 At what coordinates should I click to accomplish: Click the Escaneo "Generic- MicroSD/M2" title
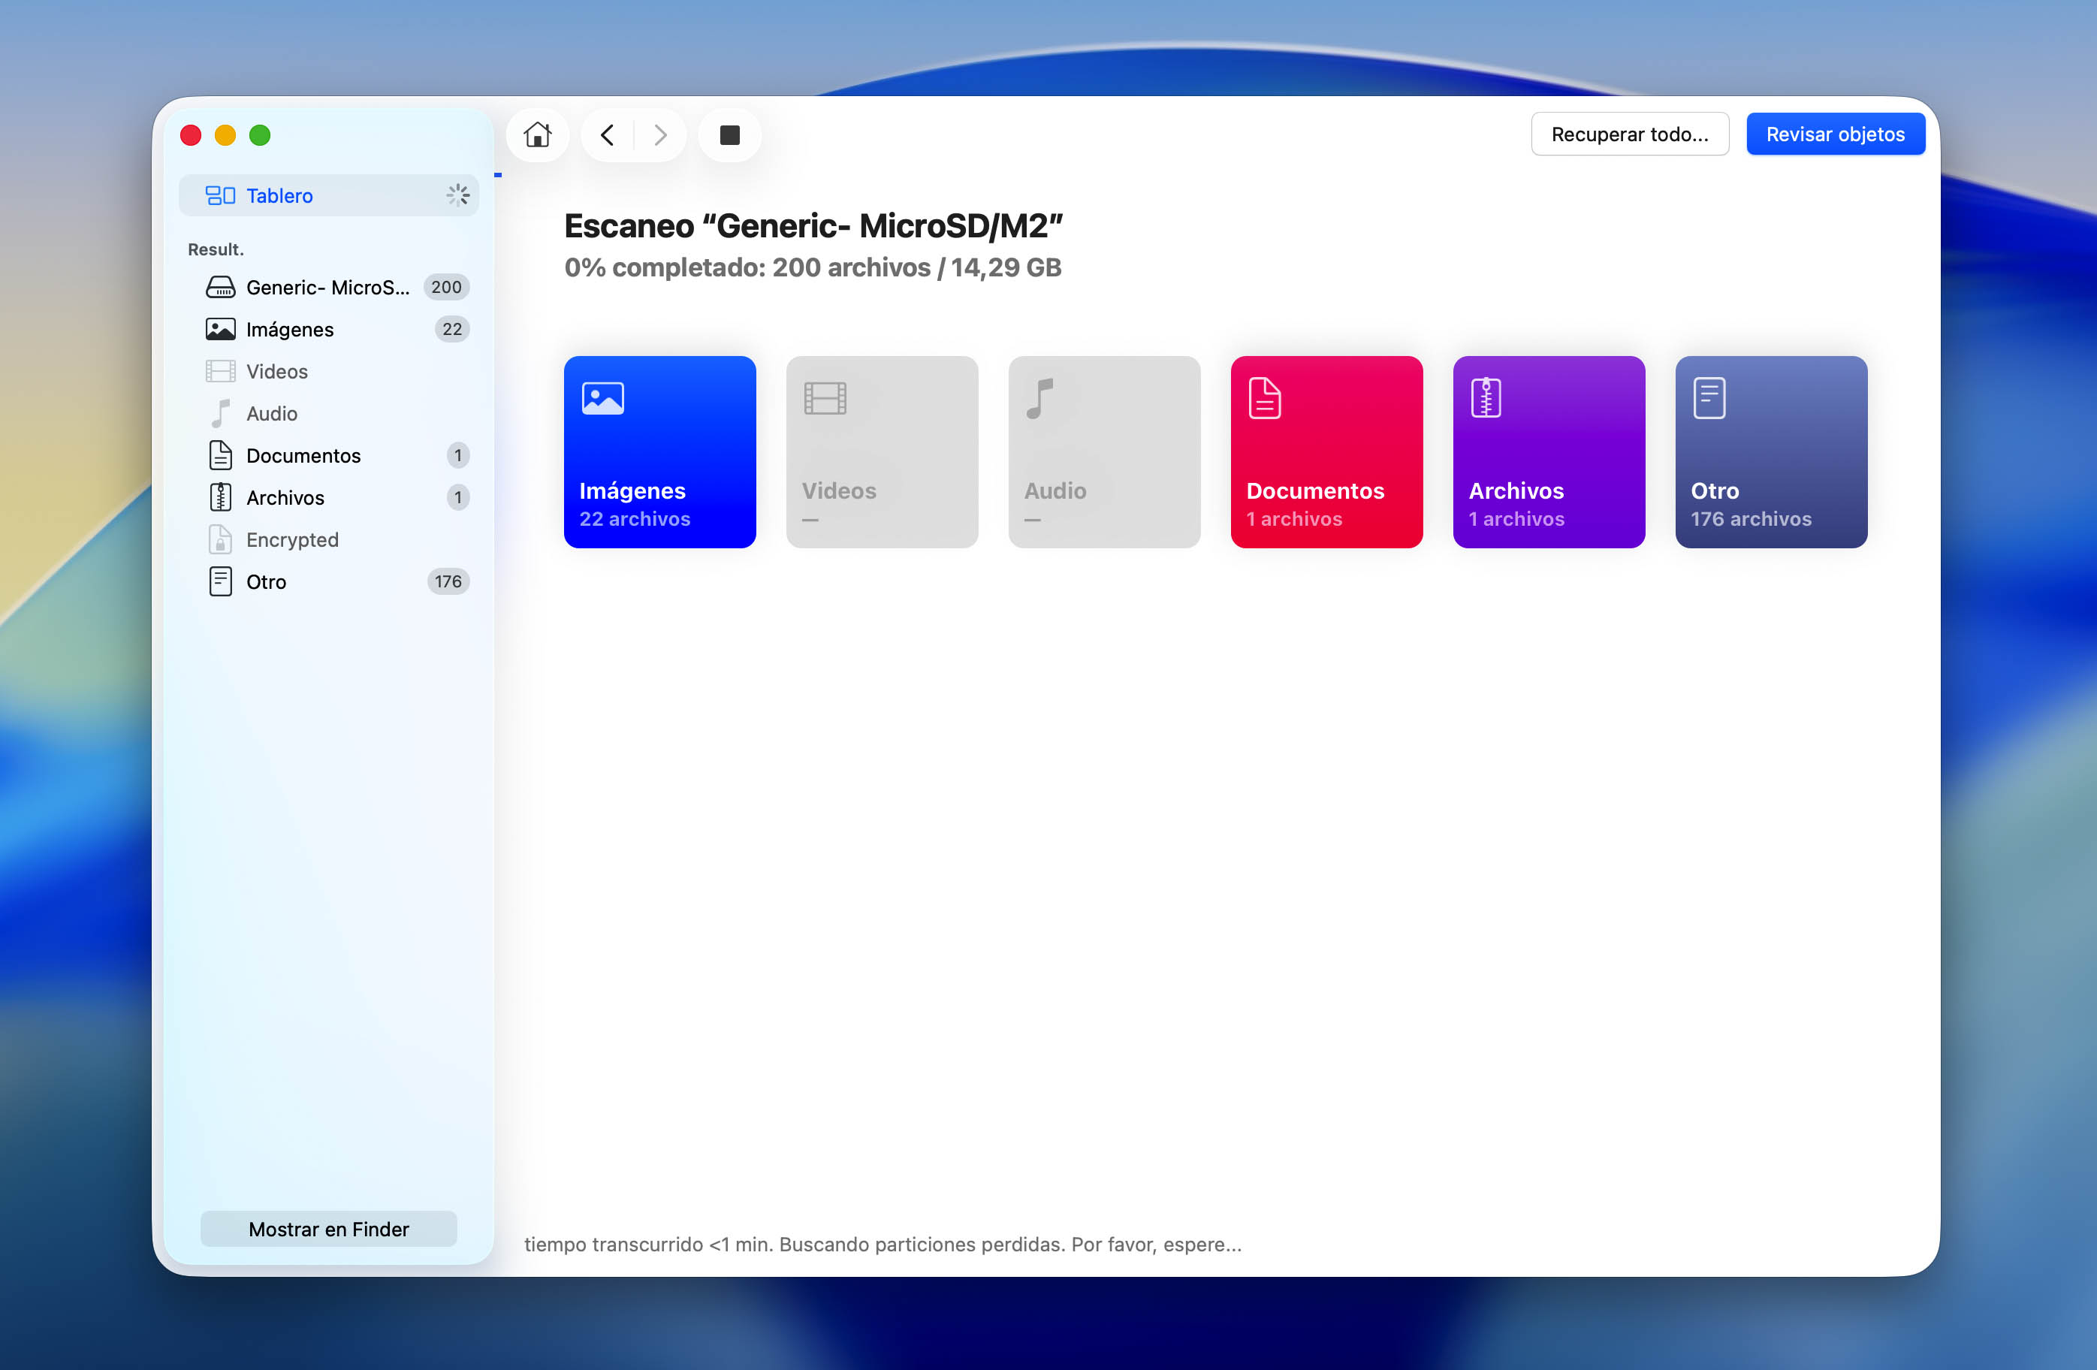(813, 225)
